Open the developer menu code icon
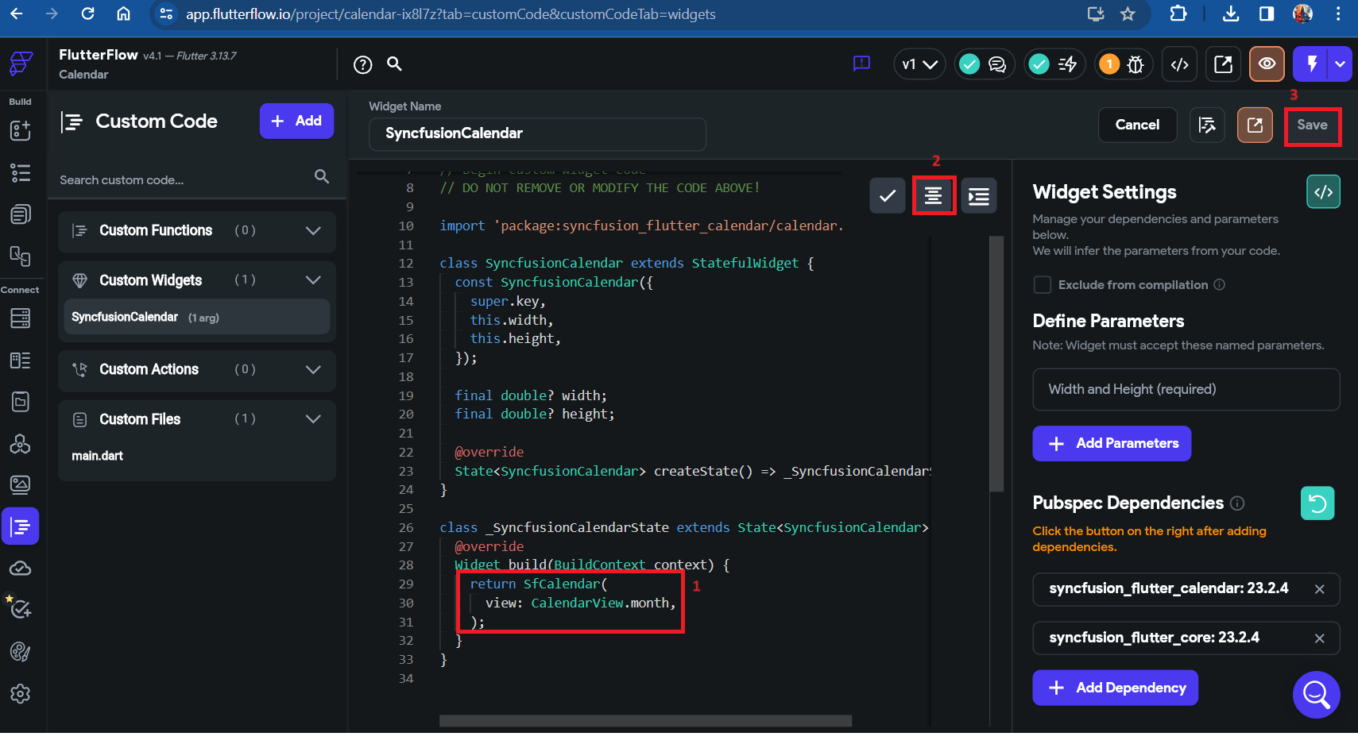This screenshot has height=748, width=1358. point(1180,64)
